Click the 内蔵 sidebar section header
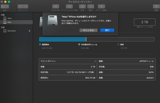The width and height of the screenshot is (160, 103). click(x=3, y=15)
